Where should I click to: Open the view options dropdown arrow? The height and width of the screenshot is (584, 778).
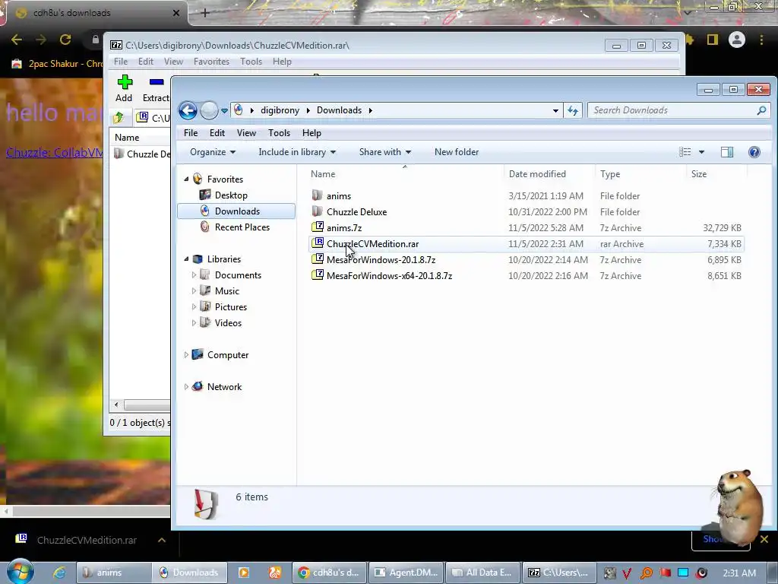(701, 152)
